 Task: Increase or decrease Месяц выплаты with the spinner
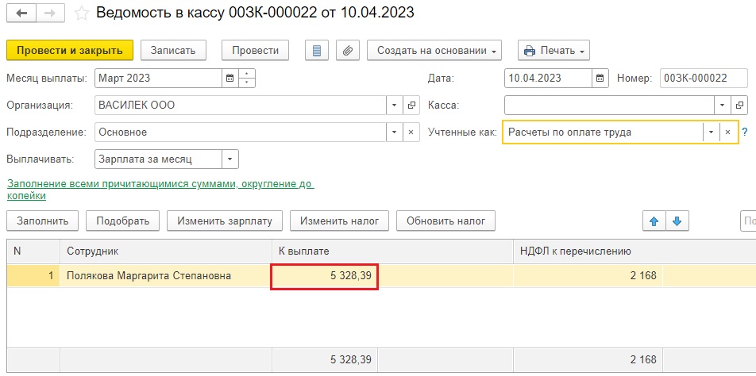click(247, 78)
